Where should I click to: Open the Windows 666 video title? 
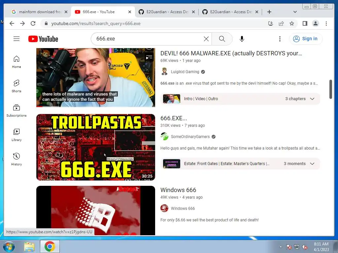click(178, 190)
